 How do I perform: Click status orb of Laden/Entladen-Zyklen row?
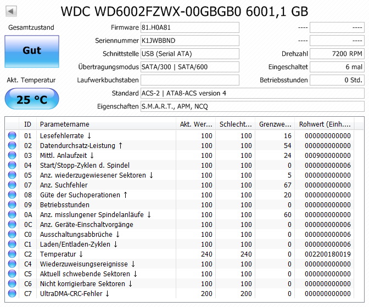12,244
